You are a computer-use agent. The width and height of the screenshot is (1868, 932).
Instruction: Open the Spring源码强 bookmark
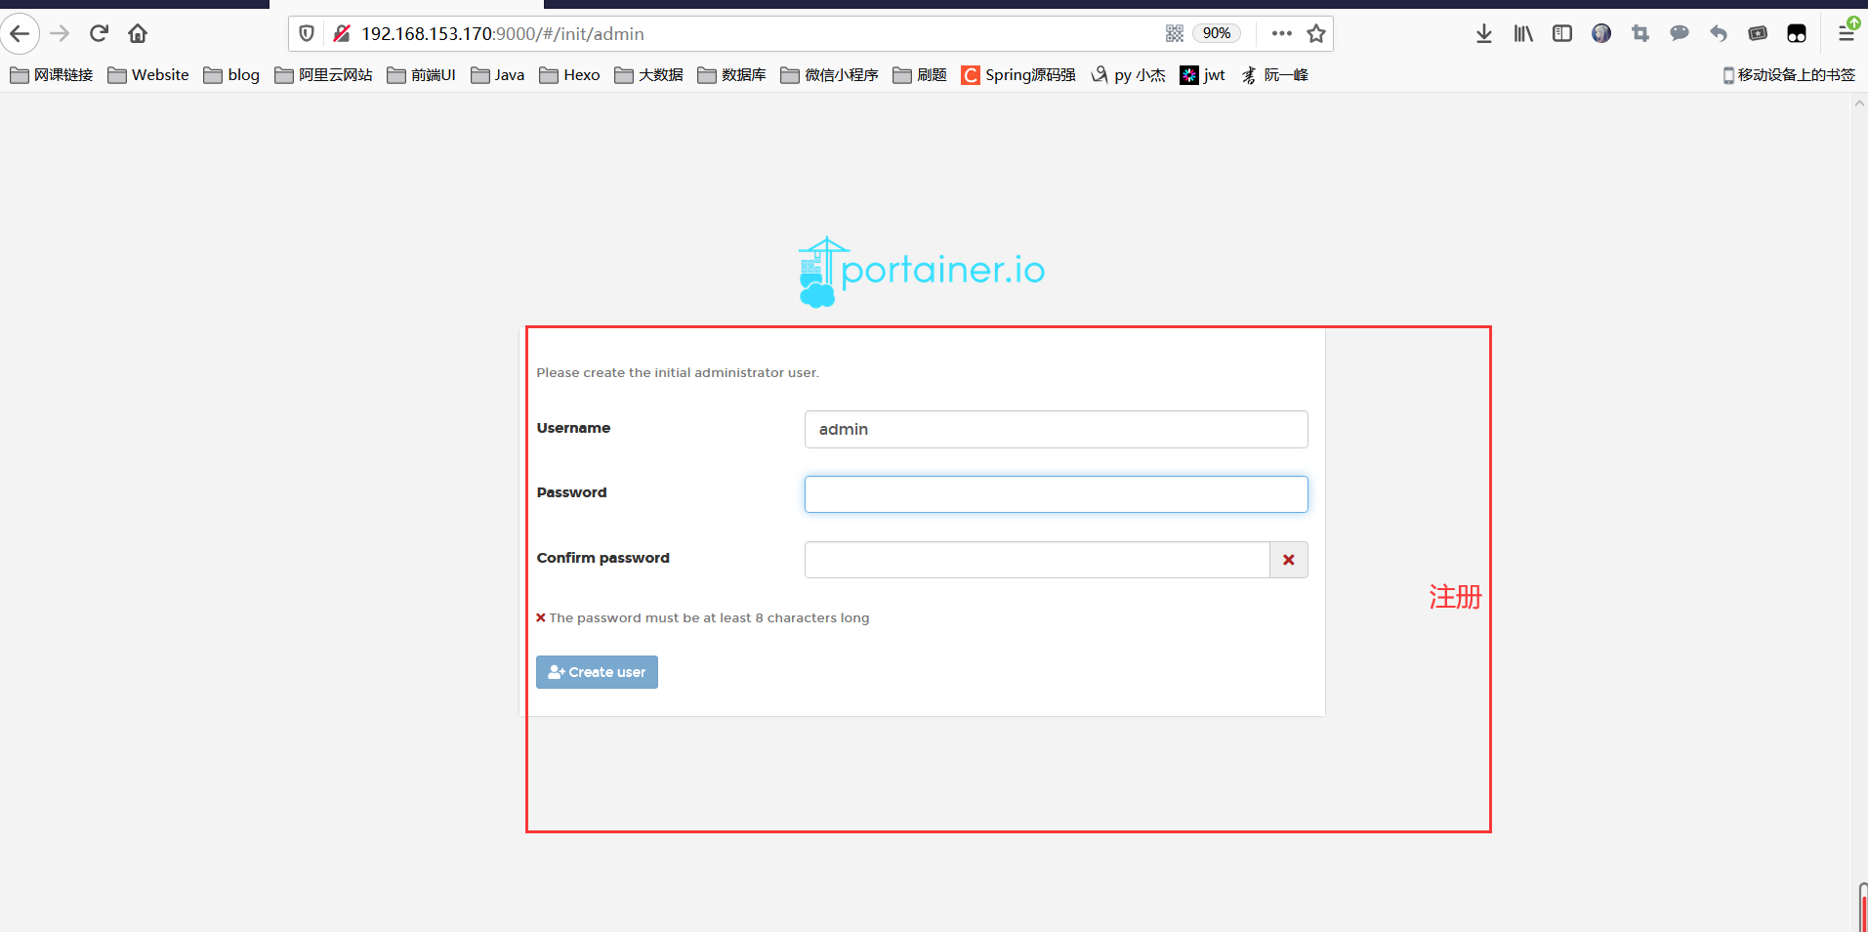(x=1018, y=75)
